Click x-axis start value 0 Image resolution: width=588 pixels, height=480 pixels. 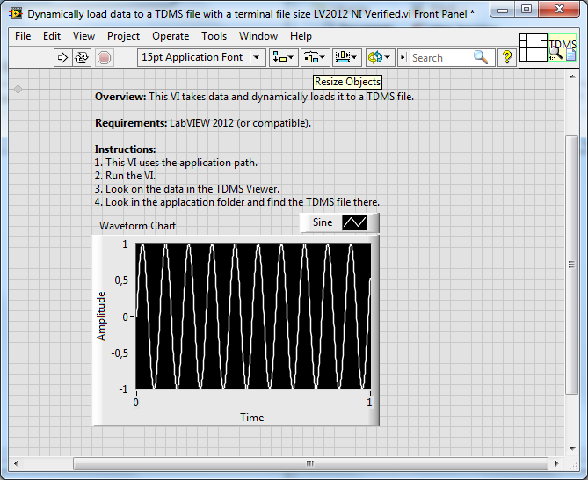(x=135, y=403)
